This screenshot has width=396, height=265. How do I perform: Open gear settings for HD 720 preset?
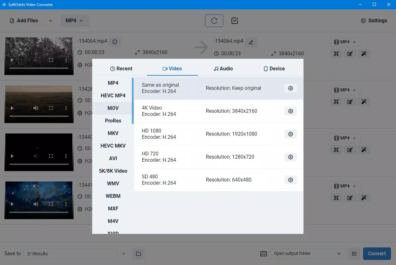pos(290,157)
